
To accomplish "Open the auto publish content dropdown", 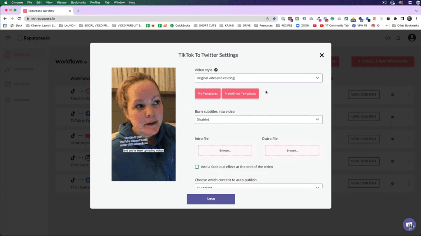I will pos(259,186).
